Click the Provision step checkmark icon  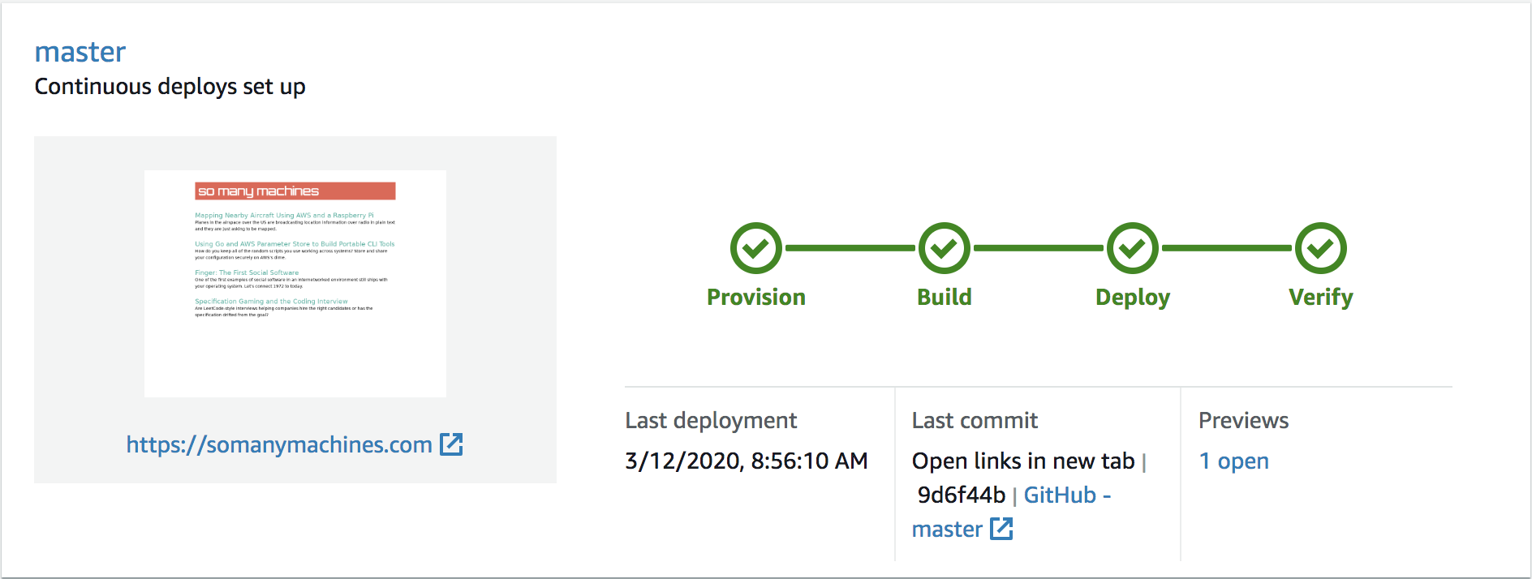756,248
